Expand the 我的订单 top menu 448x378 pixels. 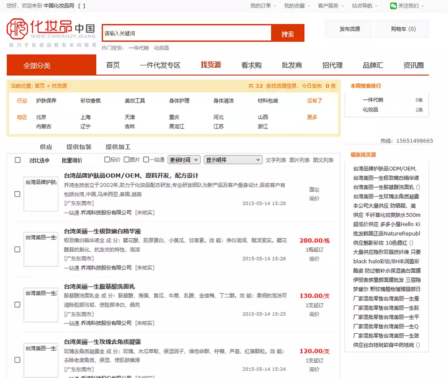tap(263, 6)
